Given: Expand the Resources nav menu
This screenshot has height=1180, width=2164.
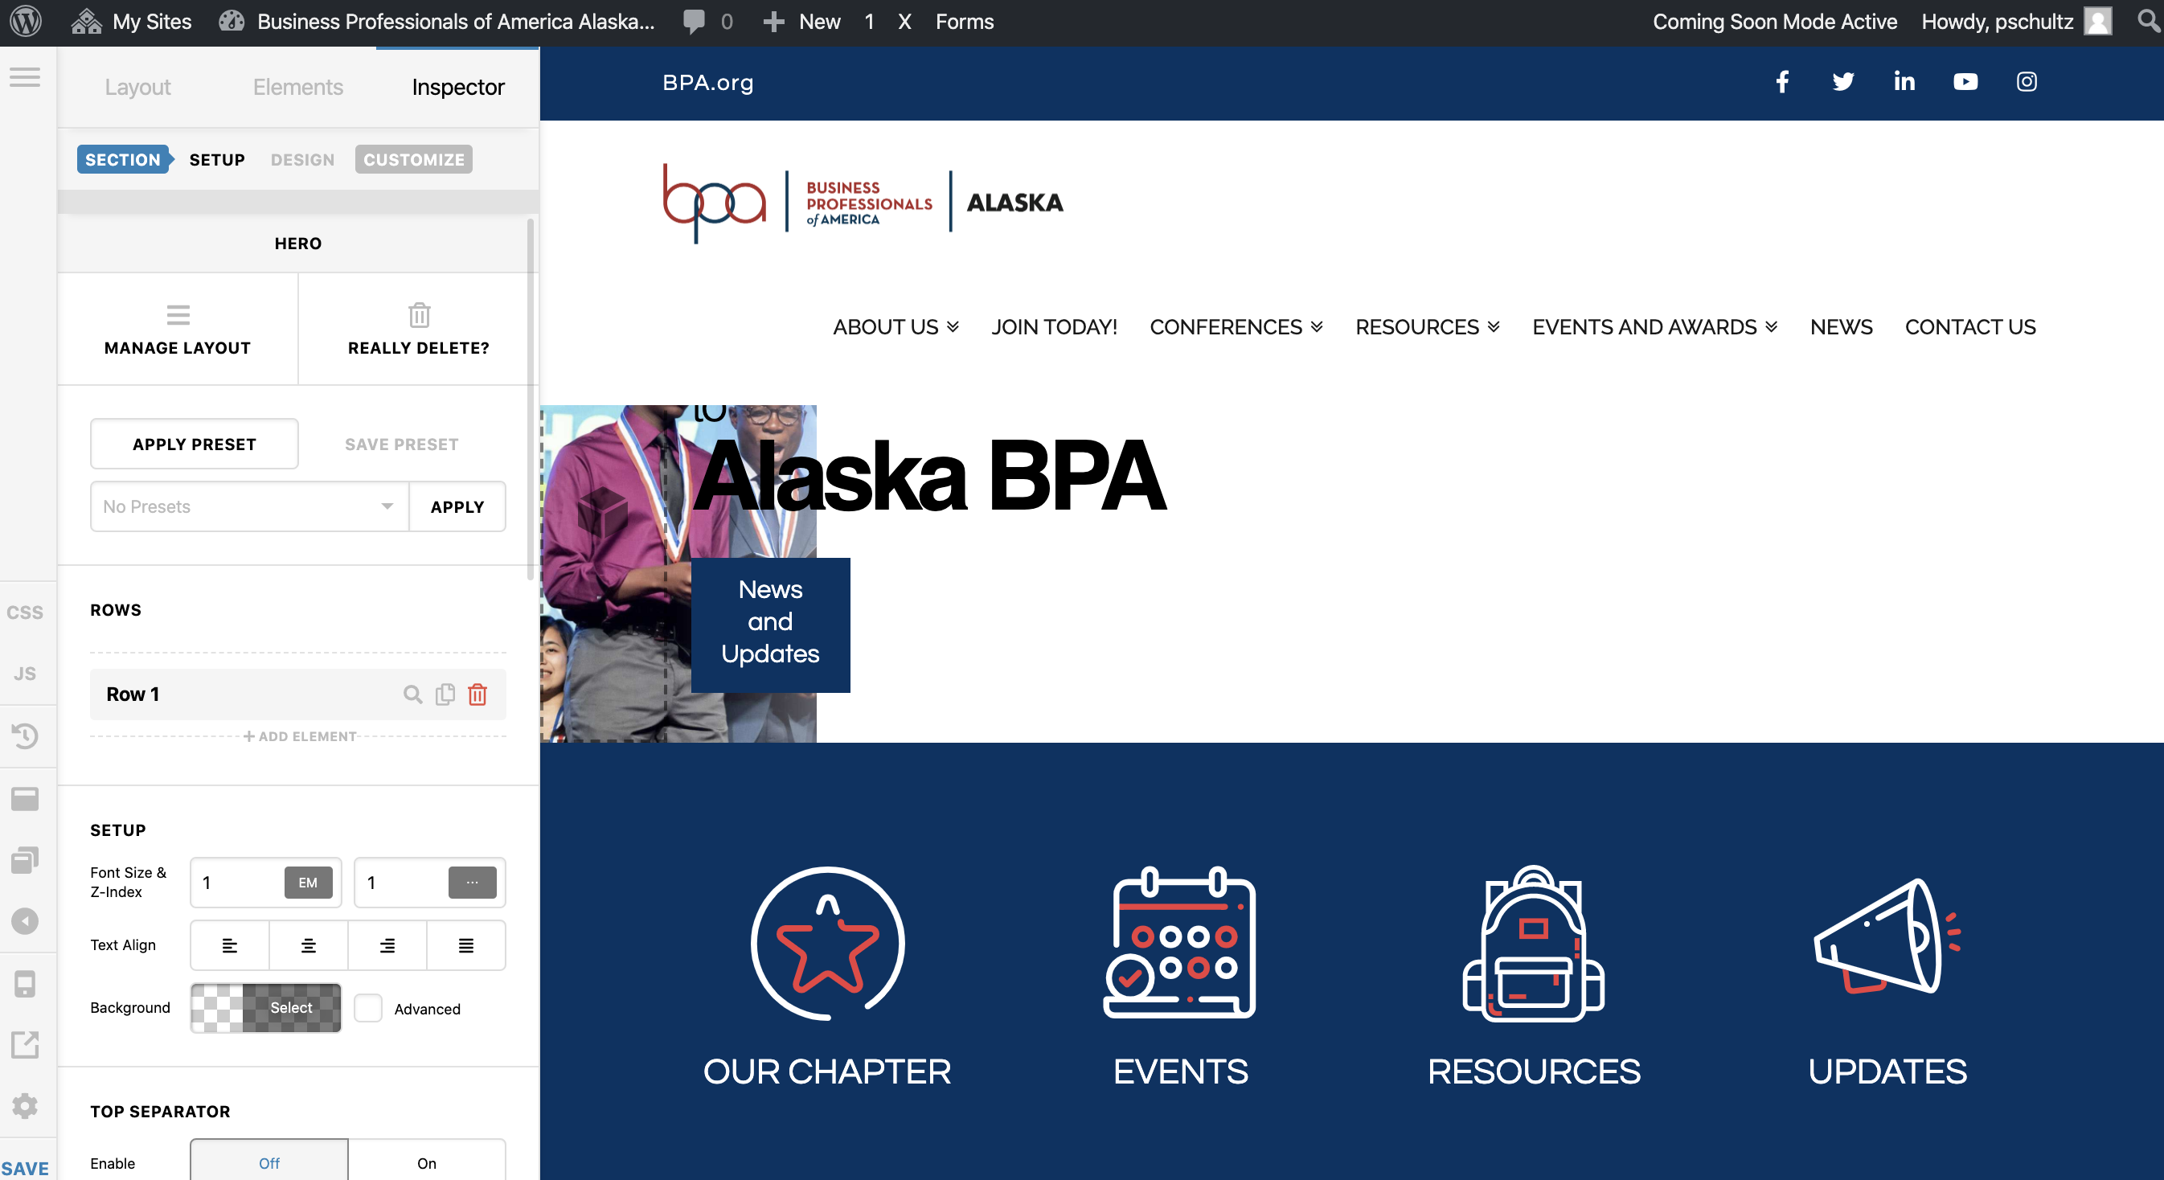Looking at the screenshot, I should [x=1428, y=326].
